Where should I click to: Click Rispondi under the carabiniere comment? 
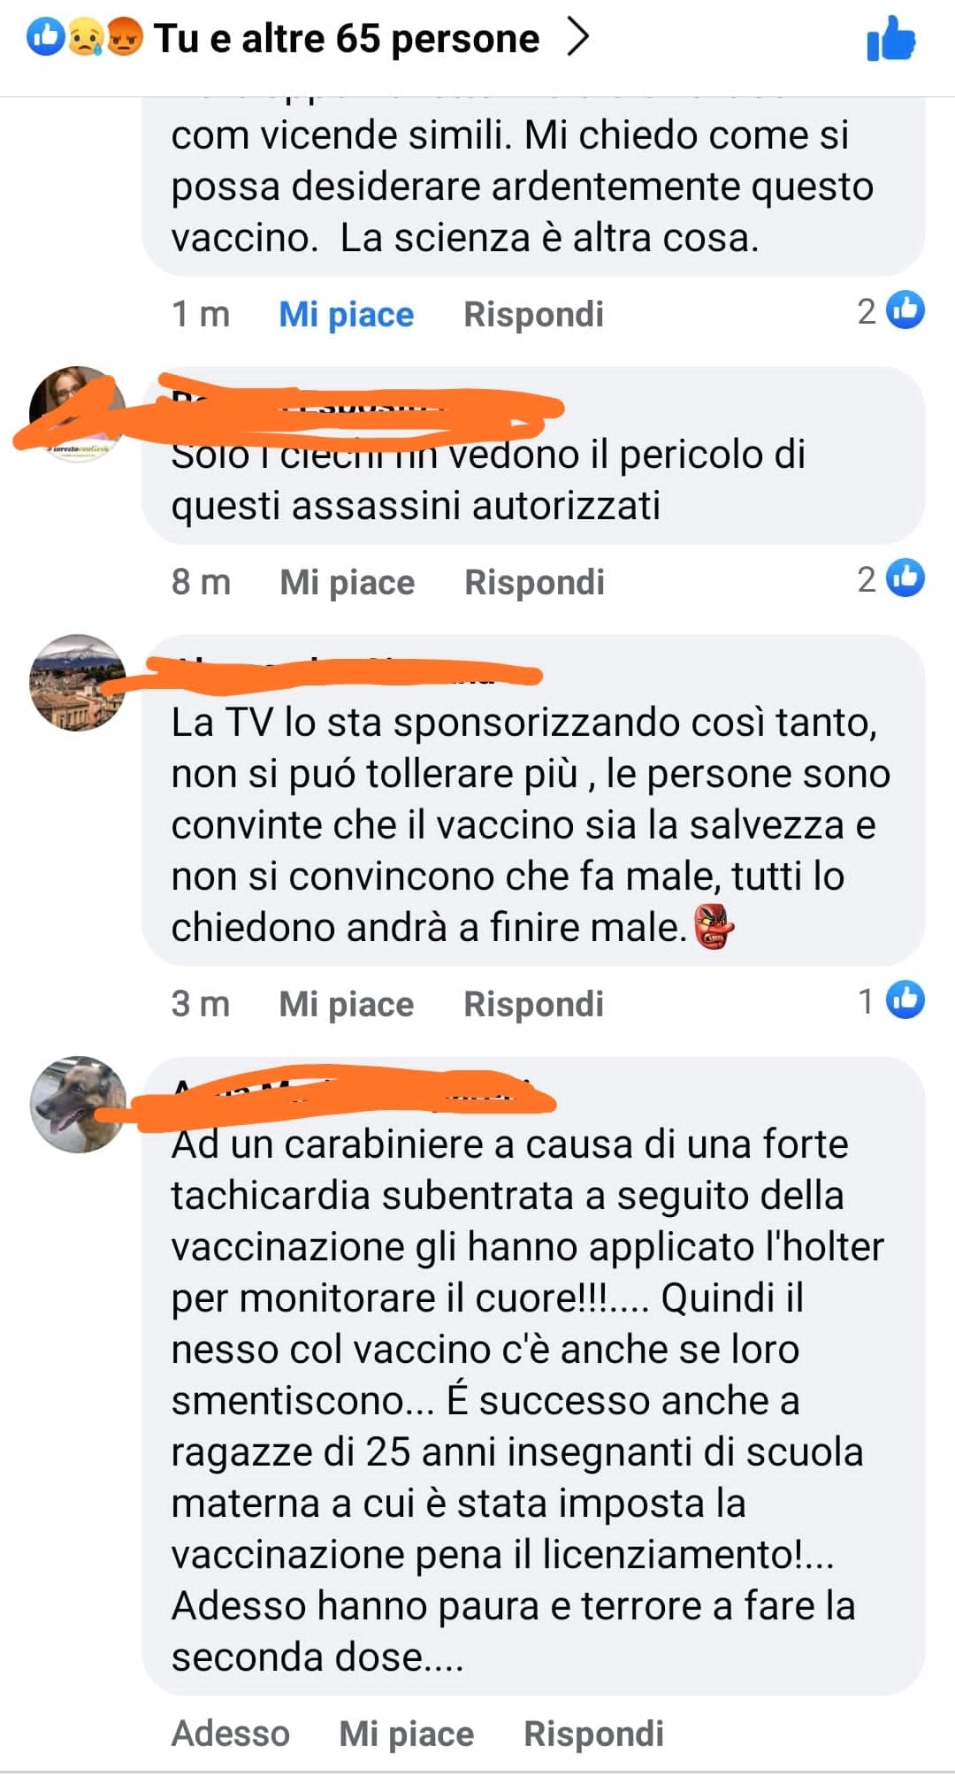pos(594,1734)
